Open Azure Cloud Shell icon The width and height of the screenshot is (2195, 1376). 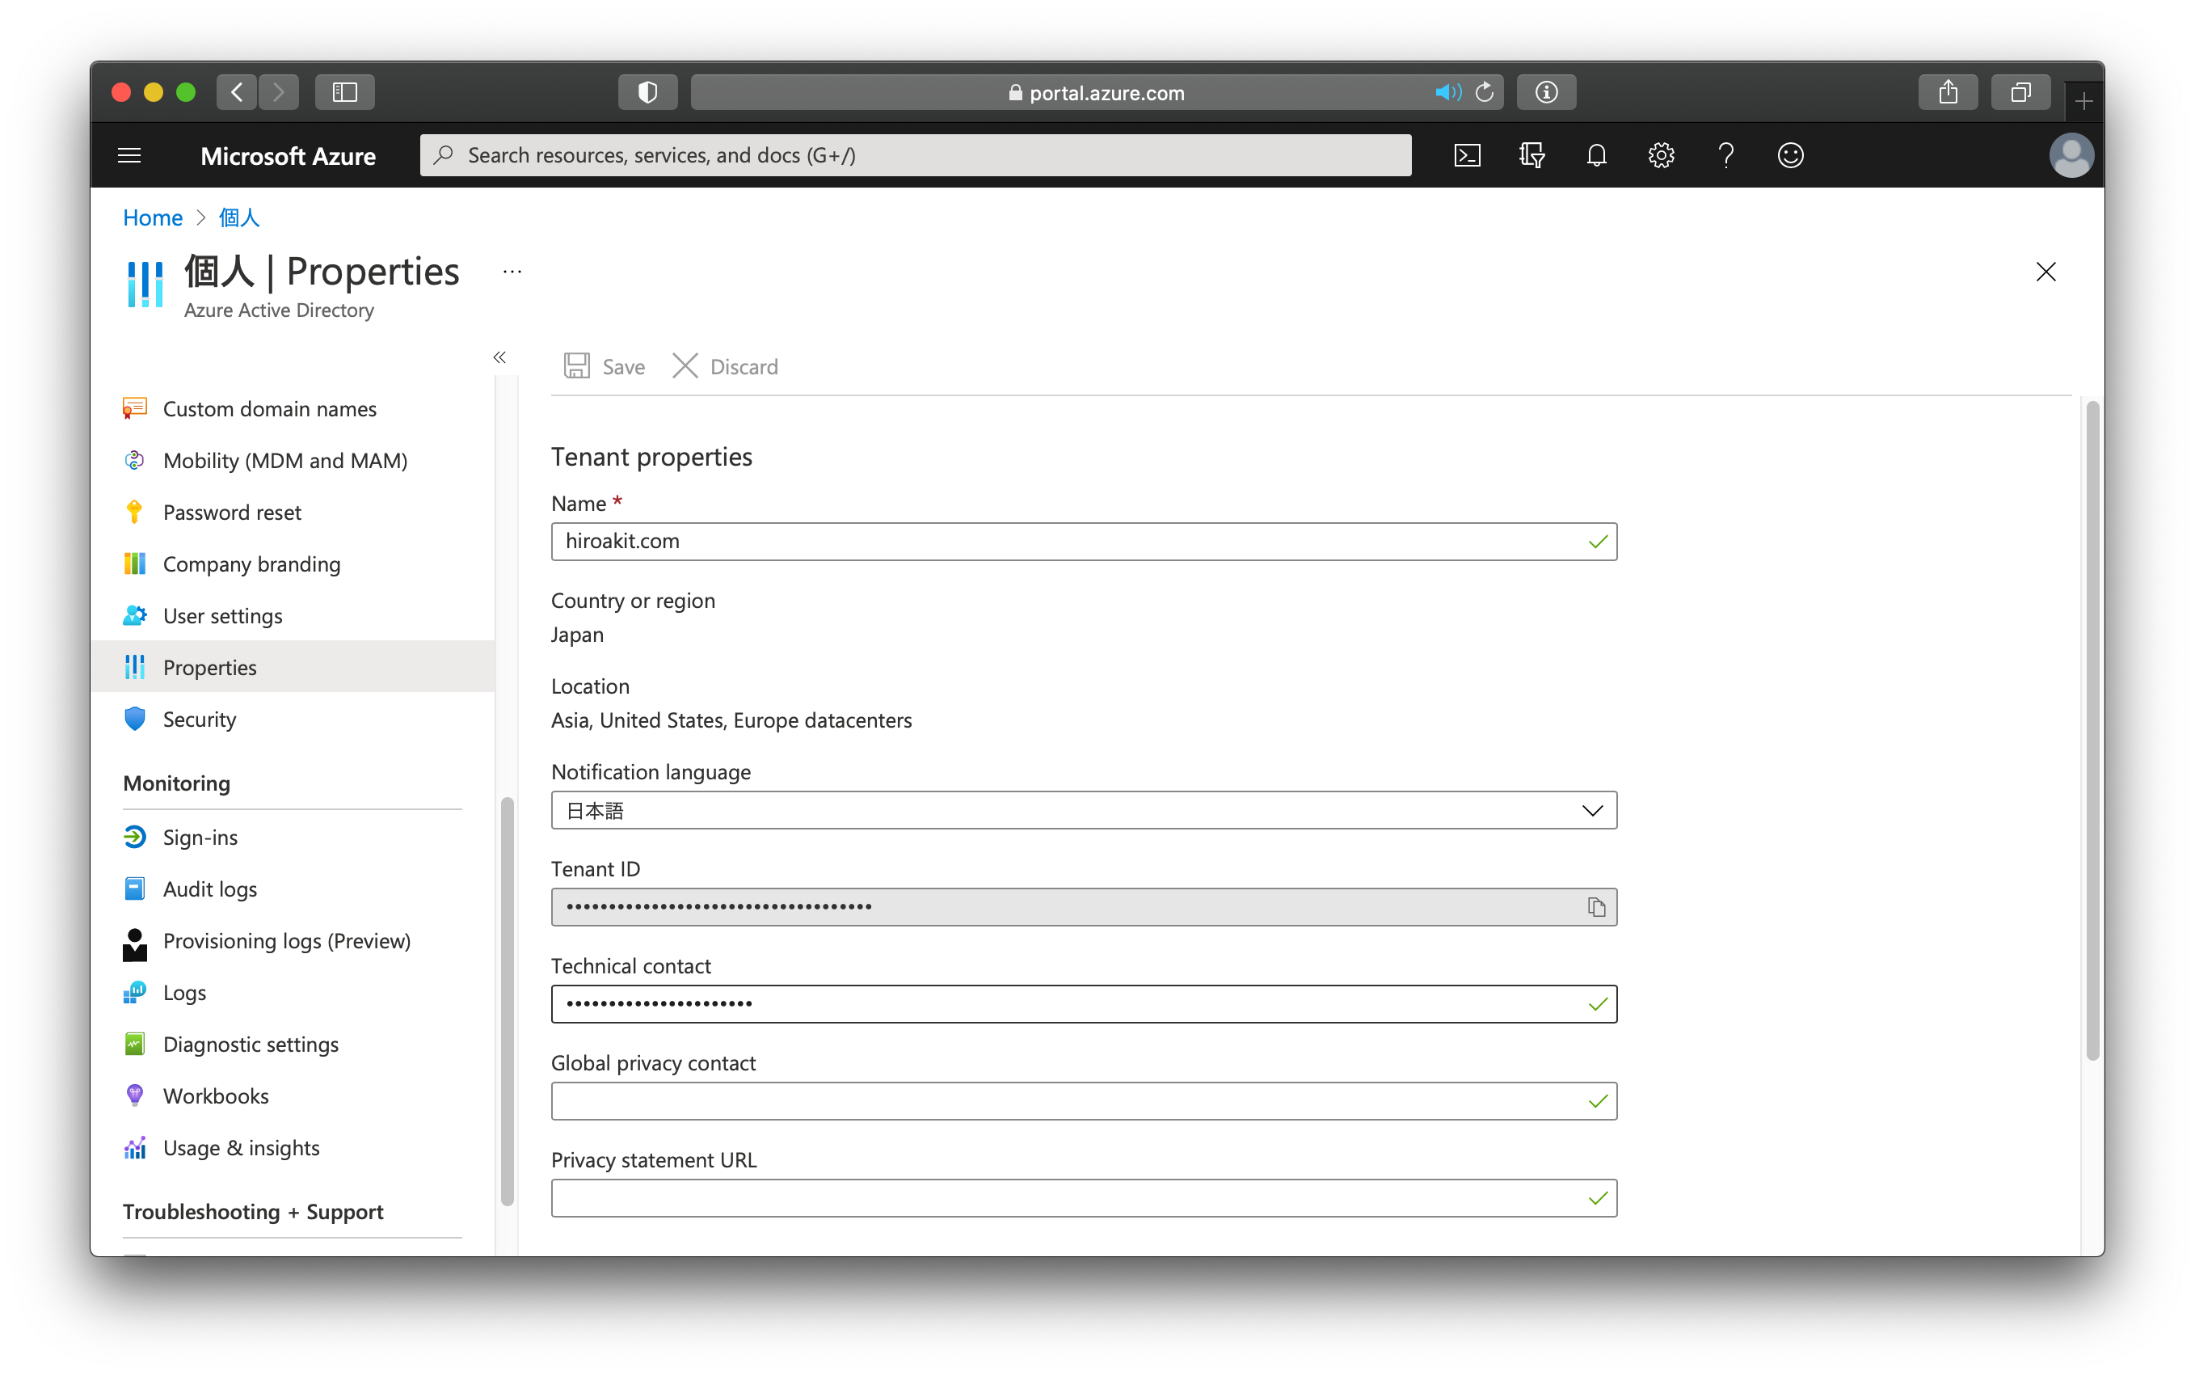point(1468,155)
